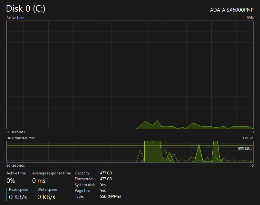Click the solid teal Read speed legend bar

(7, 194)
